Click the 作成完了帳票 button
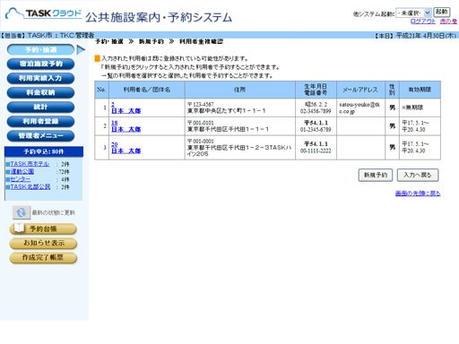This screenshot has width=459, height=344. coord(43,258)
